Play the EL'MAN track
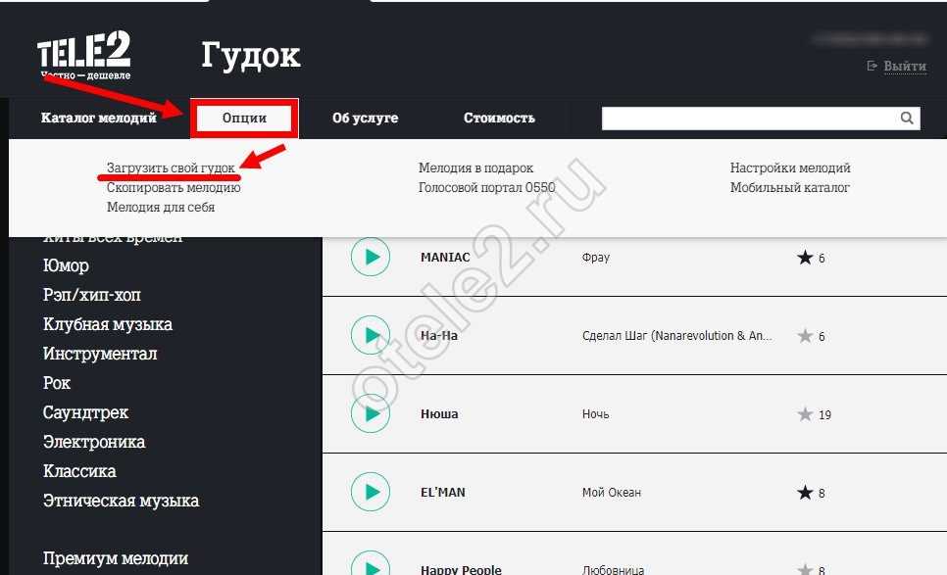 (x=371, y=492)
